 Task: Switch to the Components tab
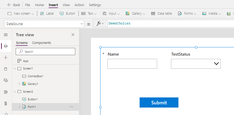point(41,43)
